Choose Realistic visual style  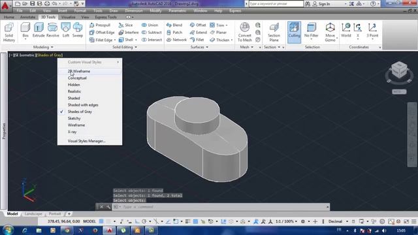[90, 91]
